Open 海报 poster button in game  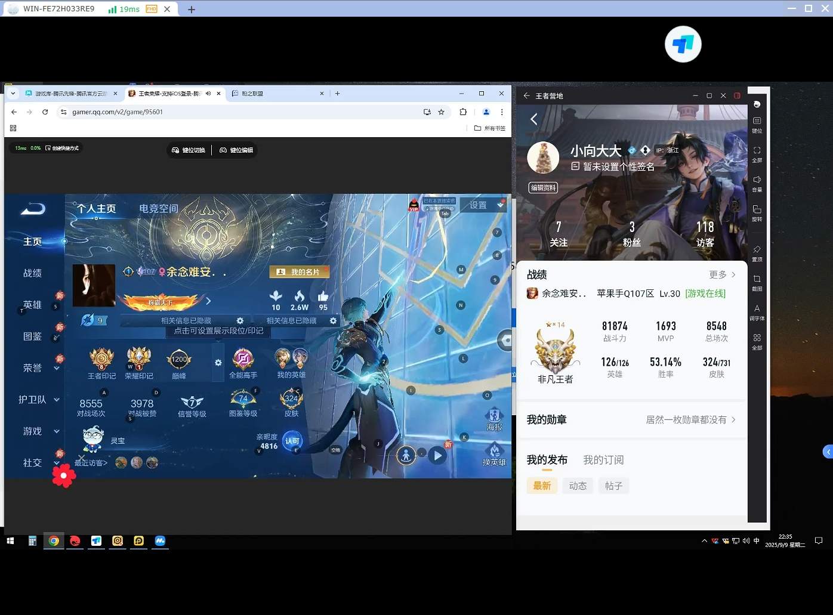tap(494, 419)
